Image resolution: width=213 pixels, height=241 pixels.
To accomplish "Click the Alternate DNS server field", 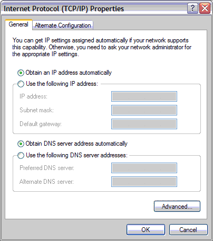I will [x=144, y=182].
